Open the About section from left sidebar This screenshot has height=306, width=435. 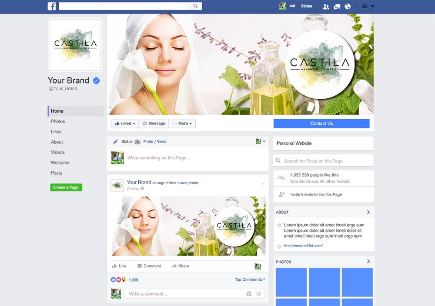(57, 142)
